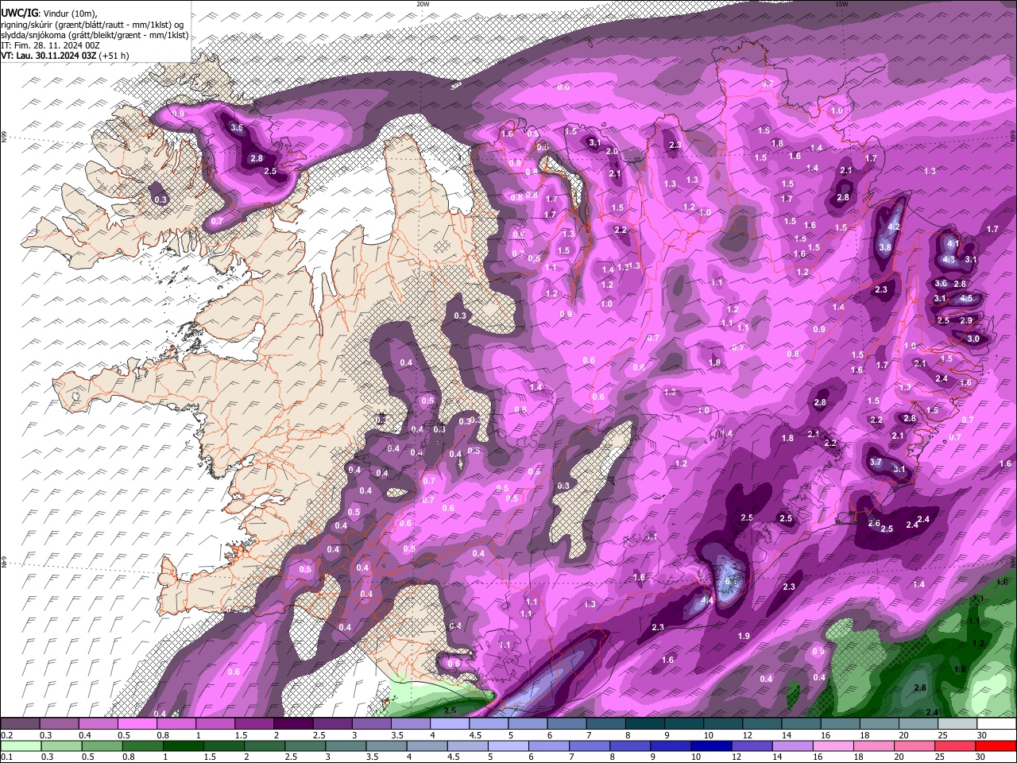Select the pale green swatch labeled 0.1

point(21,746)
